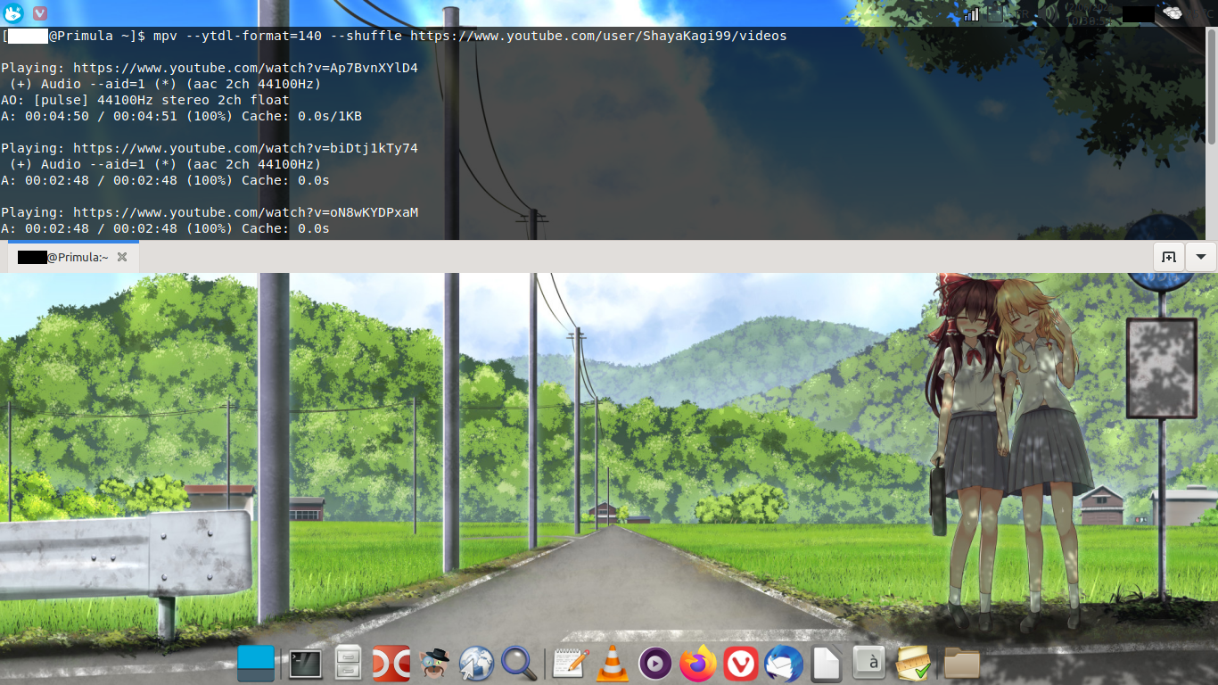The height and width of the screenshot is (685, 1218).
Task: Click the URL ending in biDtj1kTy74
Action: [x=245, y=148]
